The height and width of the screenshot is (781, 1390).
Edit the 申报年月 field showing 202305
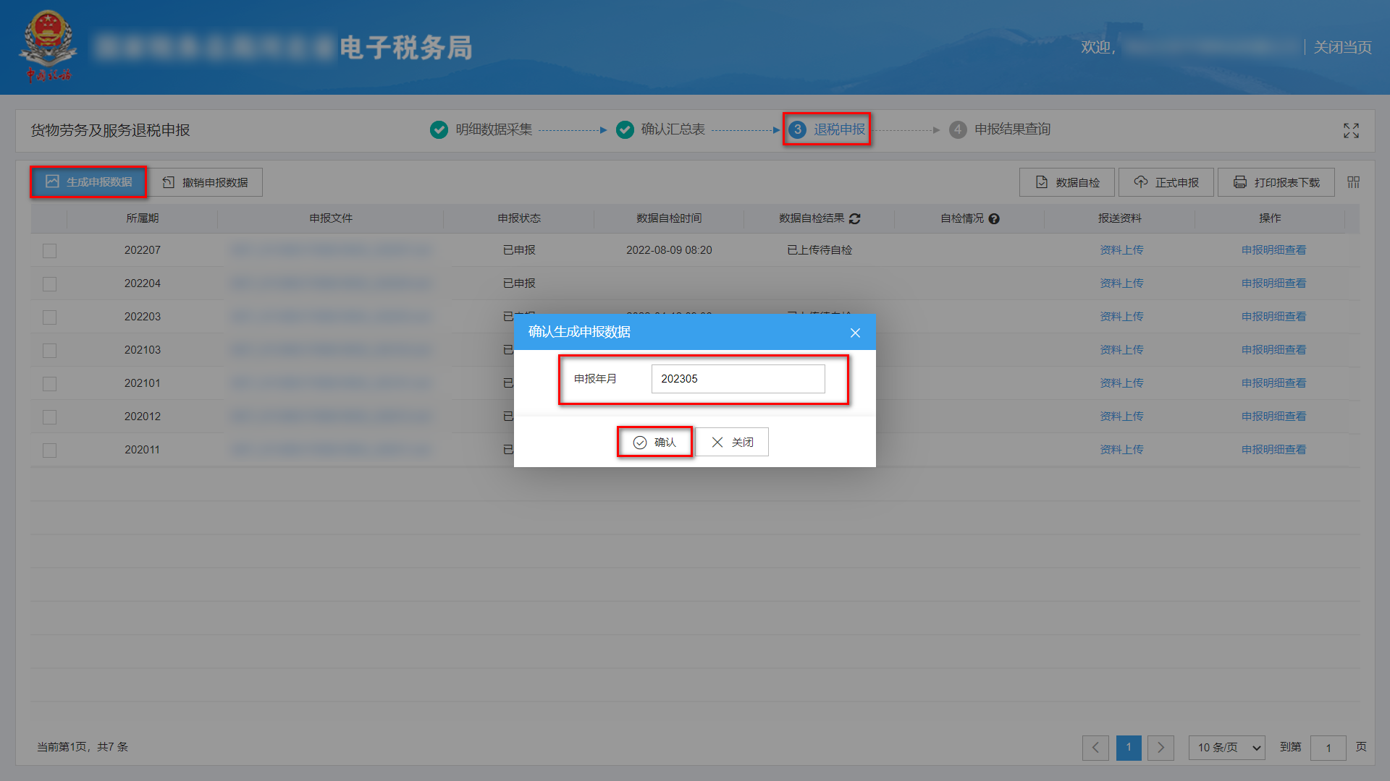(x=738, y=378)
